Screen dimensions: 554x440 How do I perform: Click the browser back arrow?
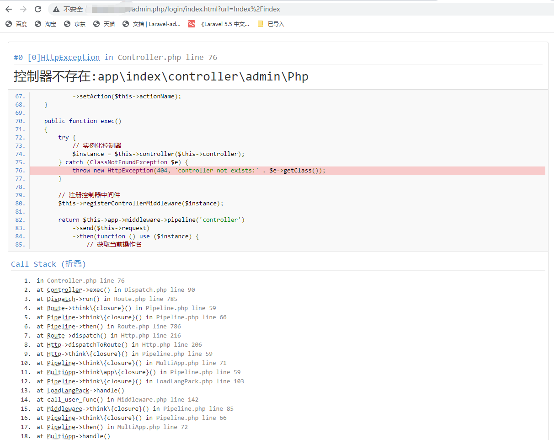pyautogui.click(x=9, y=9)
